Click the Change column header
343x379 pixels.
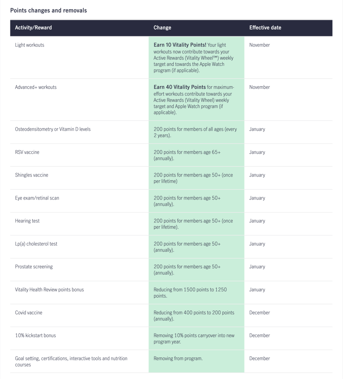[x=162, y=28]
